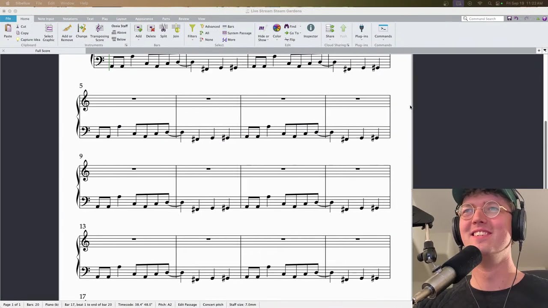Click the Add bars icon
The height and width of the screenshot is (308, 548).
pos(138,28)
